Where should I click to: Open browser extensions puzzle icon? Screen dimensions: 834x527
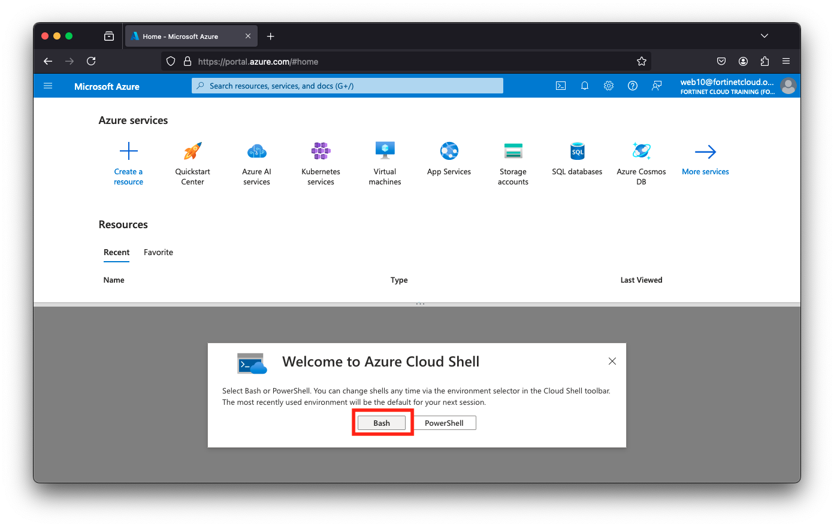pyautogui.click(x=764, y=61)
